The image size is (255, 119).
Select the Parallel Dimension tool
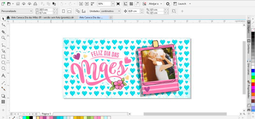[3, 83]
